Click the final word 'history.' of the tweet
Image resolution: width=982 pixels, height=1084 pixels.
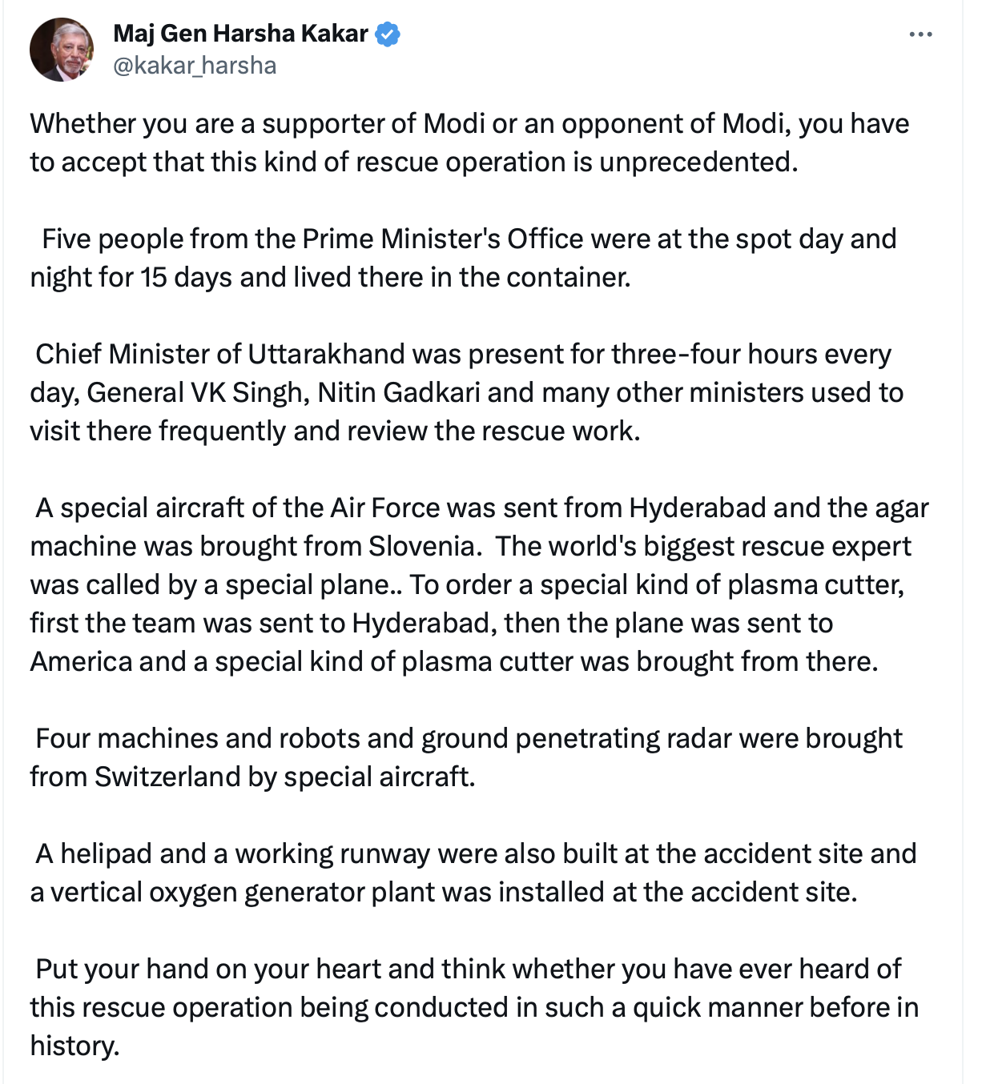coord(74,1046)
